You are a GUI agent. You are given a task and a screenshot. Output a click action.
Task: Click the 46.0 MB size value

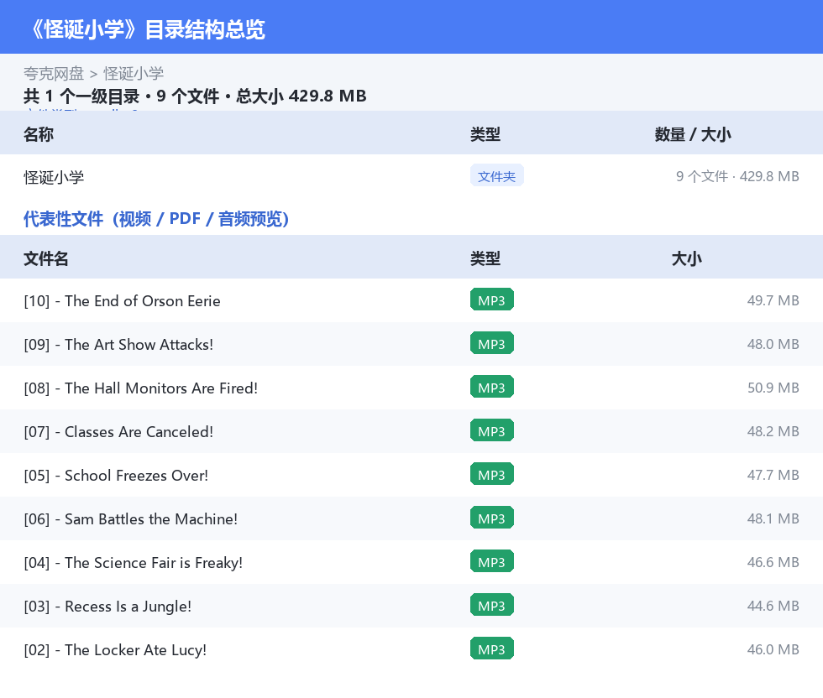[773, 649]
